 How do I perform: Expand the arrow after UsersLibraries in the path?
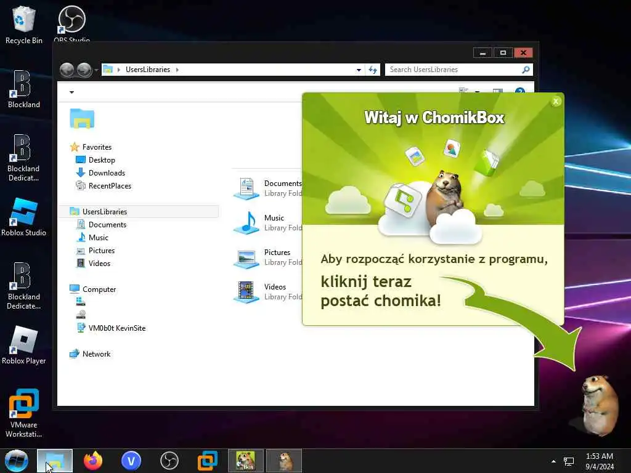click(x=177, y=70)
